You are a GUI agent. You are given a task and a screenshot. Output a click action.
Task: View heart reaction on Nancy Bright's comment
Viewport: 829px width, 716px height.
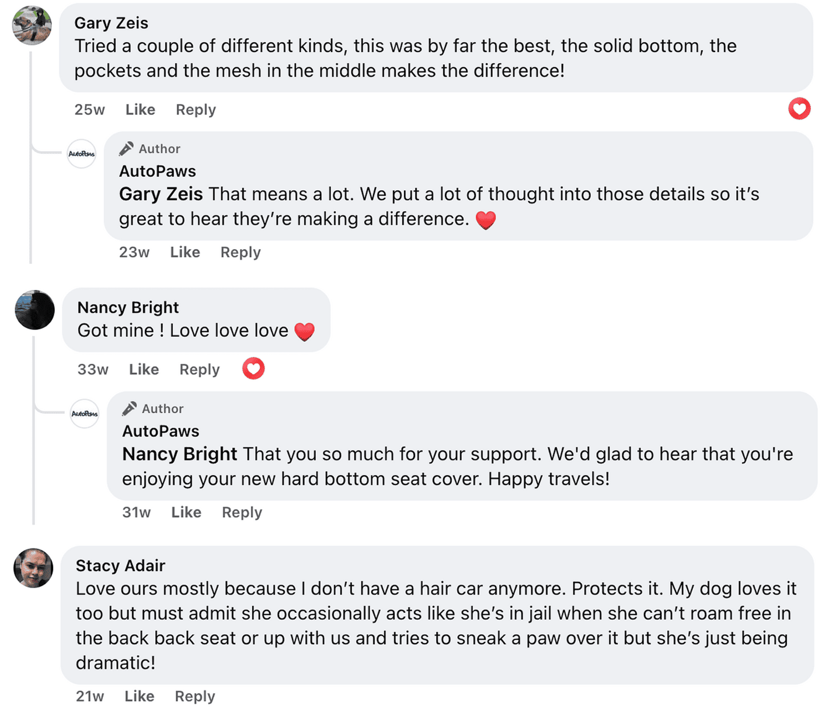pyautogui.click(x=253, y=369)
